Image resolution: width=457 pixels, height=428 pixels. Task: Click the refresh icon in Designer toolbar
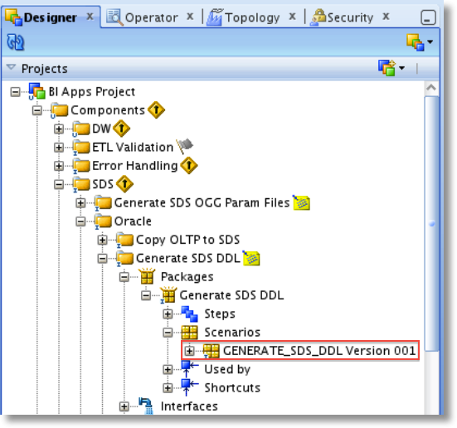pyautogui.click(x=16, y=42)
